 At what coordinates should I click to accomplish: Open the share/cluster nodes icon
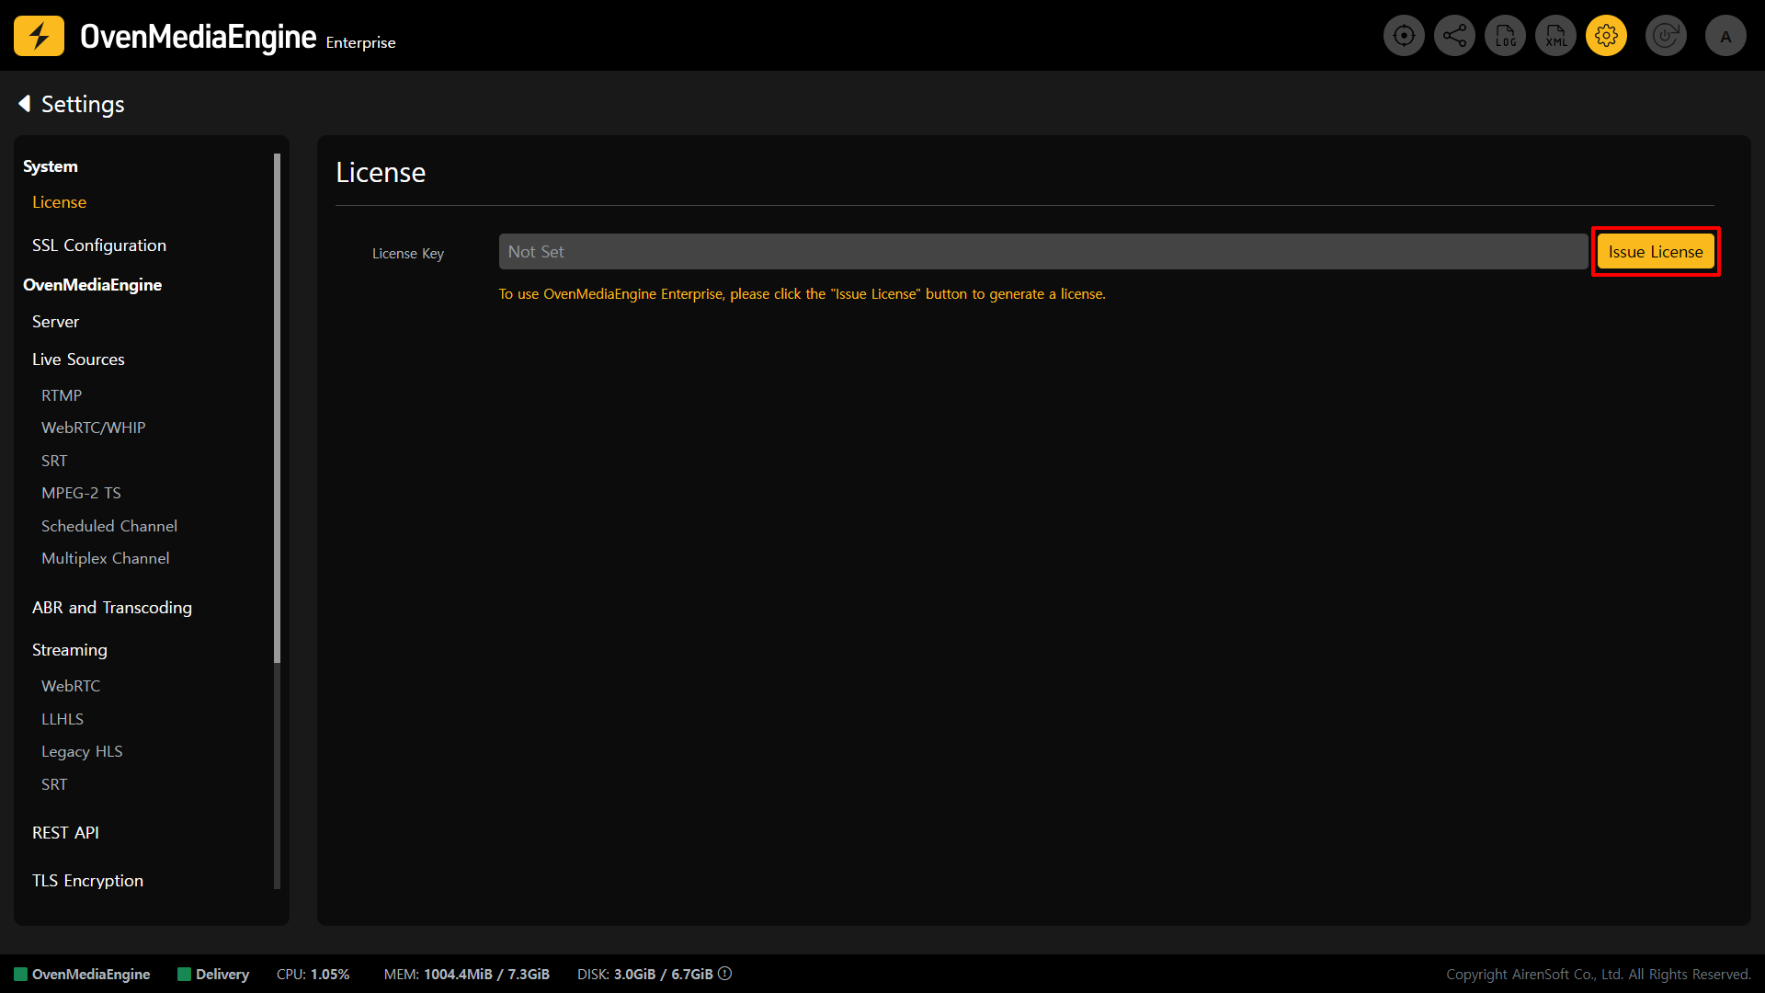coord(1454,36)
